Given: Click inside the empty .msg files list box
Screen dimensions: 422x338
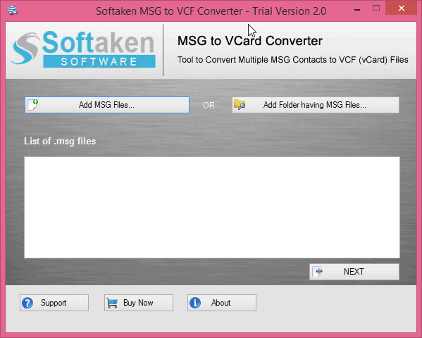Looking at the screenshot, I should (212, 207).
